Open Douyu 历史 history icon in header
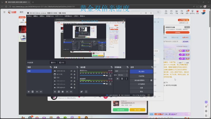211x119 pixels. [x=166, y=12]
